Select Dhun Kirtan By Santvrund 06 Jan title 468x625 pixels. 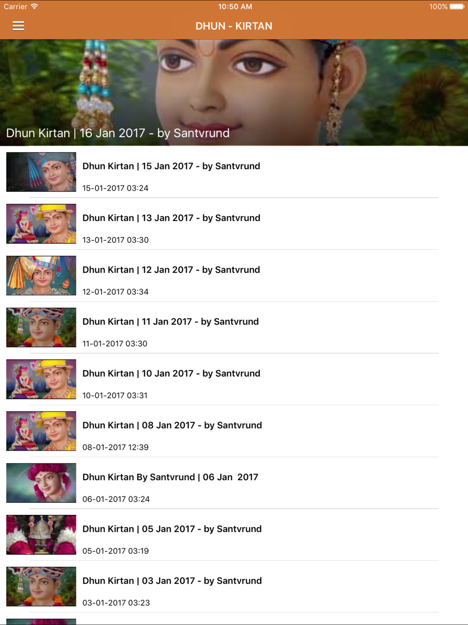(170, 477)
